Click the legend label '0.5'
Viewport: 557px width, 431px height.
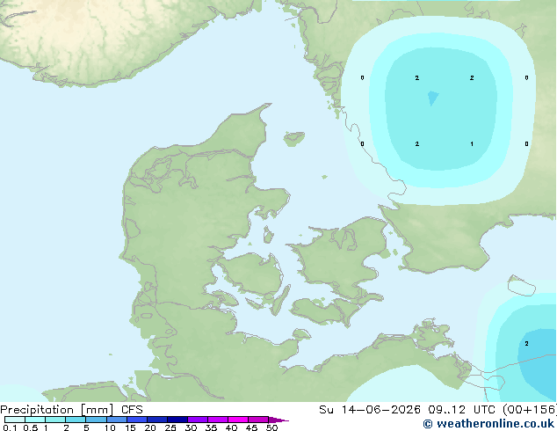[x=30, y=427]
